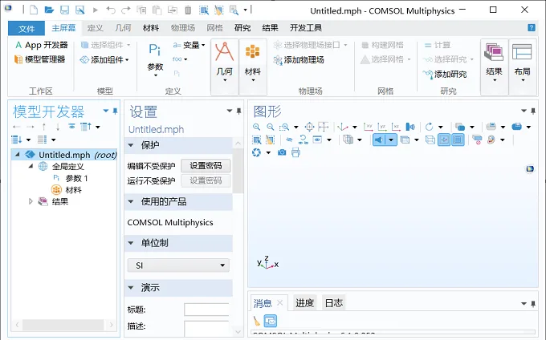Select the 参数 1 tree node
Screen dimensions: 546x340
pos(71,178)
